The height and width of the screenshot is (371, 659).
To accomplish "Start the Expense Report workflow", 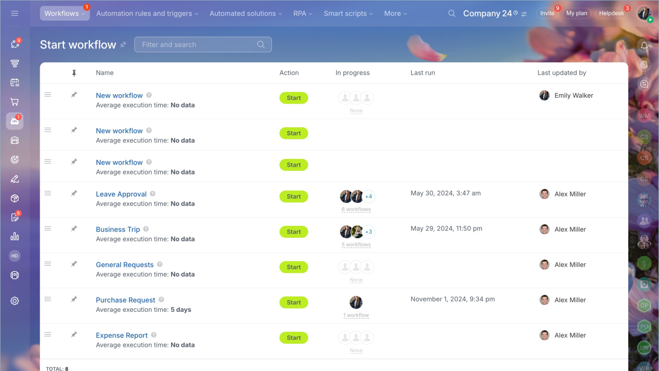I will click(294, 338).
